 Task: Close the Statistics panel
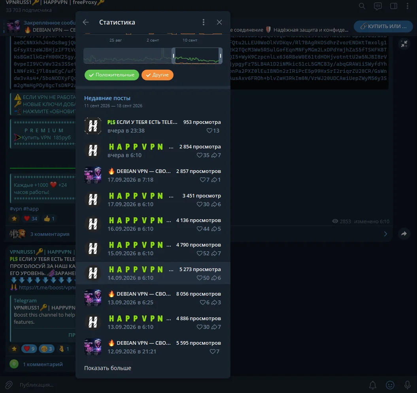(219, 22)
